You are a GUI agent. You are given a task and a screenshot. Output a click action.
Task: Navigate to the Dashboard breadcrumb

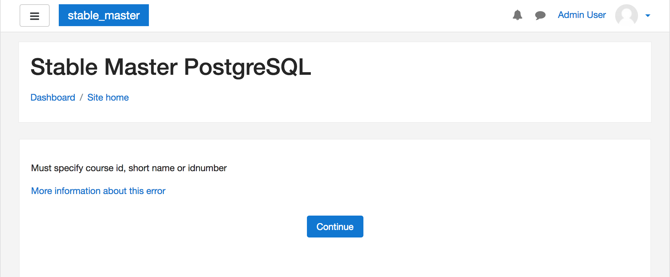[53, 97]
